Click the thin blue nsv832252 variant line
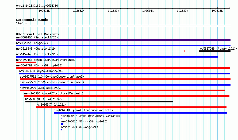Image resolution: width=238 pixels, height=140 pixels. tap(123, 45)
